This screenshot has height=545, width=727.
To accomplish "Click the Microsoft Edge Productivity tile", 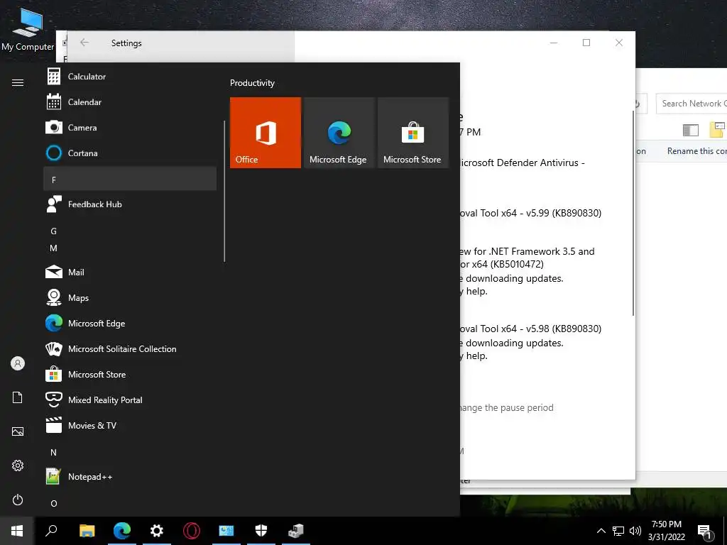I will pos(339,133).
